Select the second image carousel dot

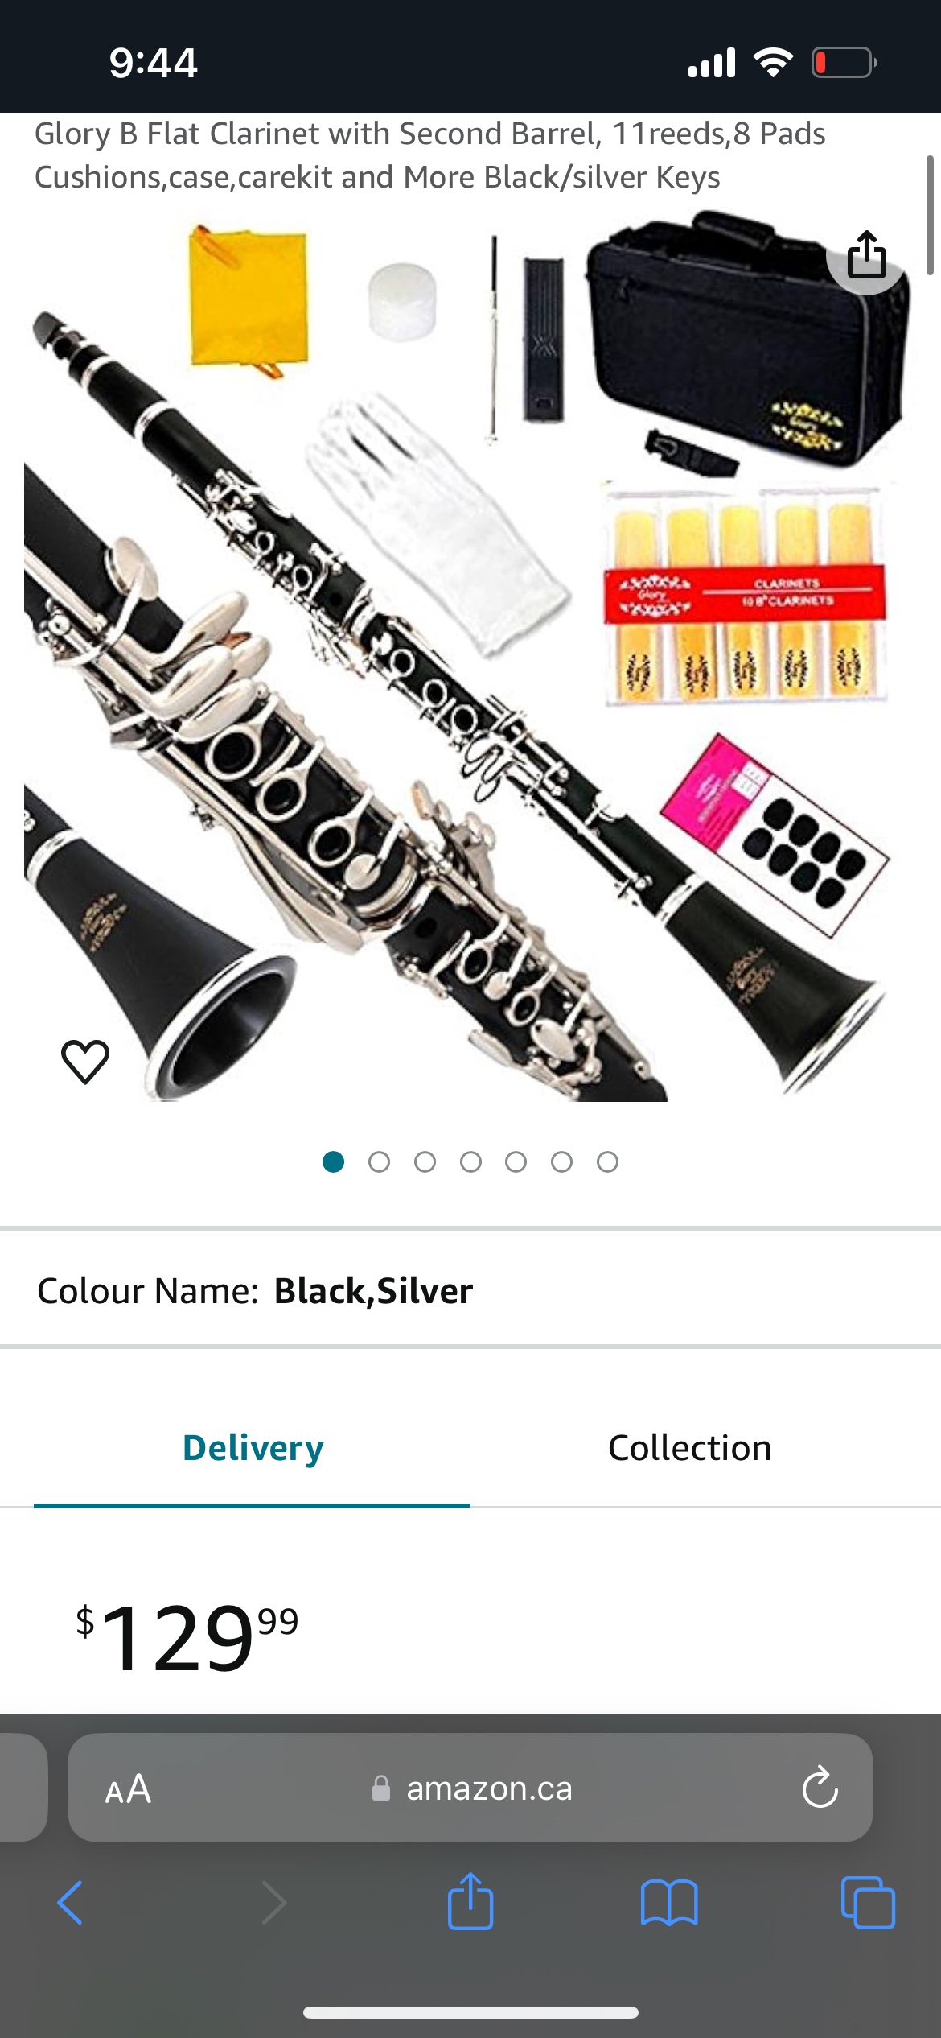pos(379,1161)
